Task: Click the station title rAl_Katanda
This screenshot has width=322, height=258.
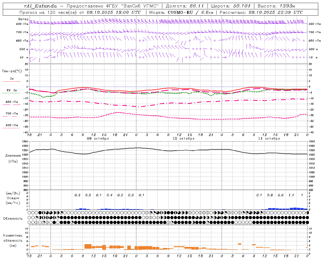Action: [x=41, y=6]
